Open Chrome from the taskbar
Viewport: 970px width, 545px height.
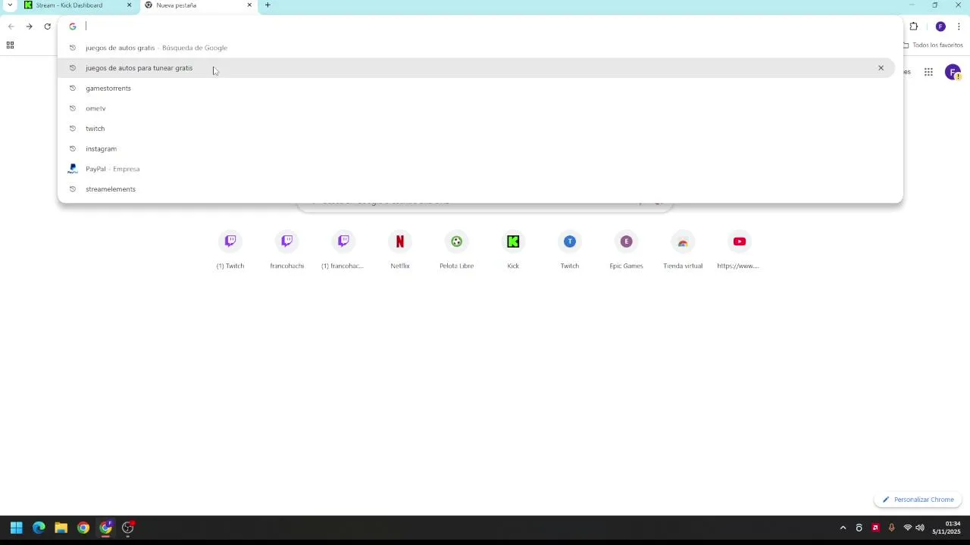pyautogui.click(x=83, y=528)
